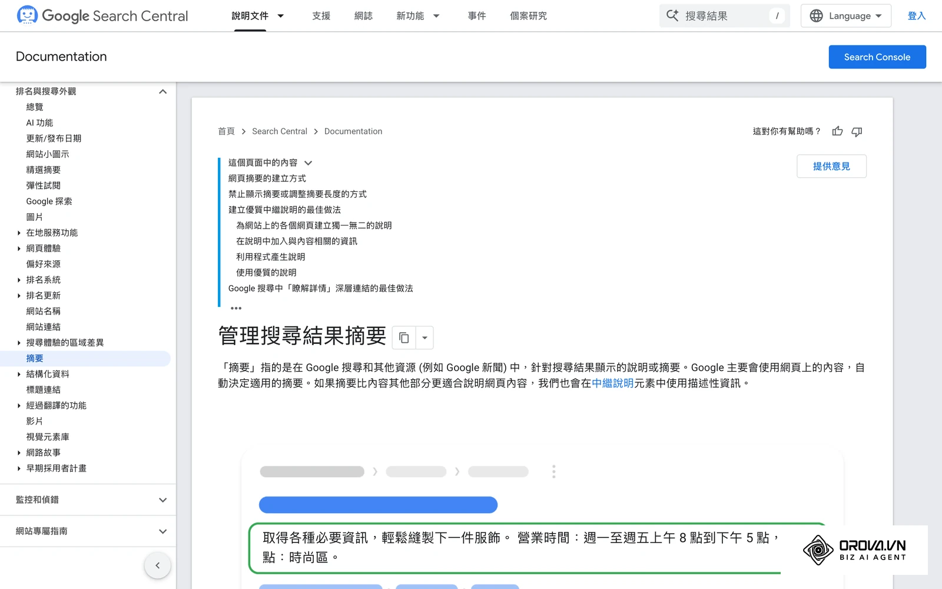Expand the 網路故事 tree item
942x589 pixels.
point(19,453)
